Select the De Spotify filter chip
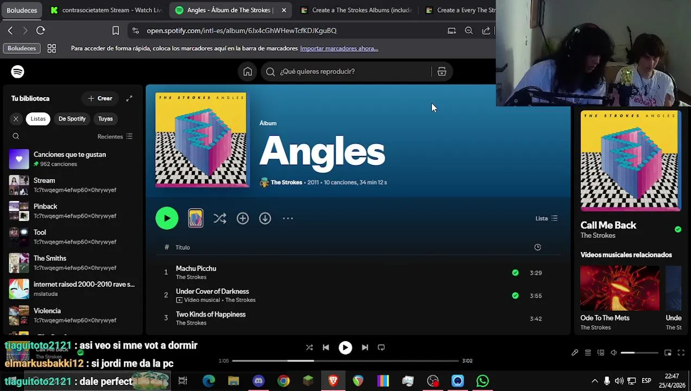The image size is (691, 391). point(72,118)
